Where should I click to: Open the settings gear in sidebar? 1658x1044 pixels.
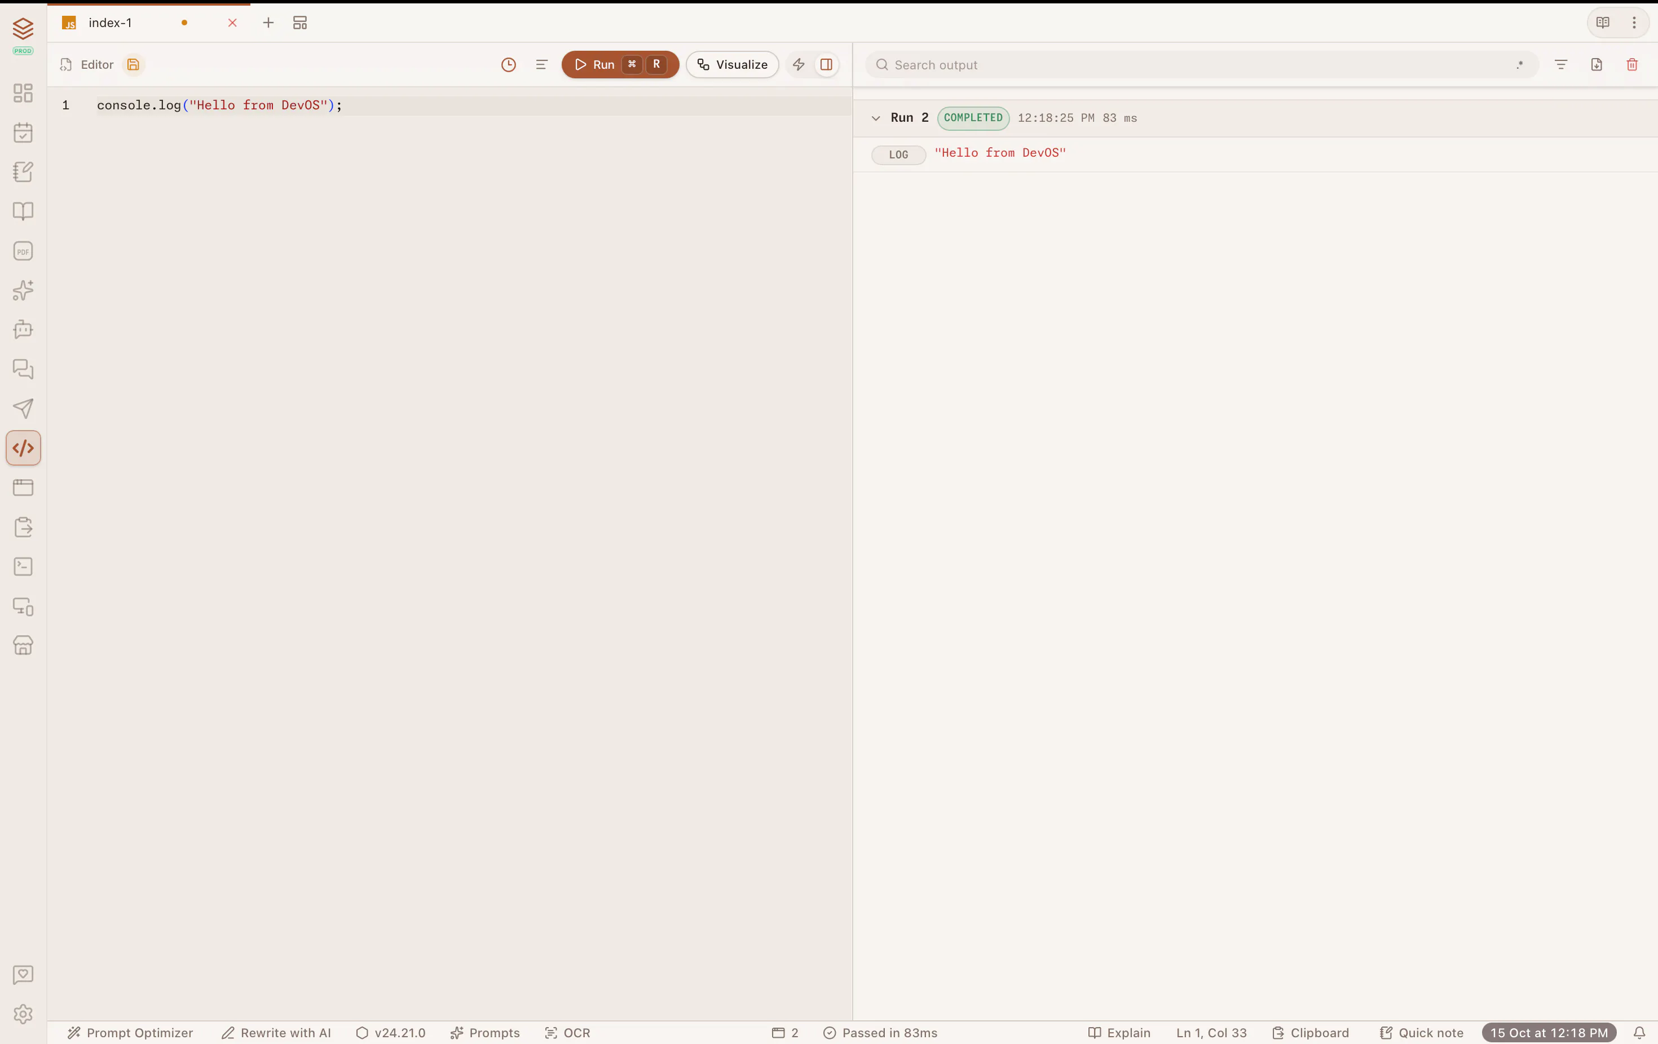coord(23,1015)
